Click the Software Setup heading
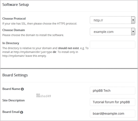The image size is (138, 121). coord(16,5)
